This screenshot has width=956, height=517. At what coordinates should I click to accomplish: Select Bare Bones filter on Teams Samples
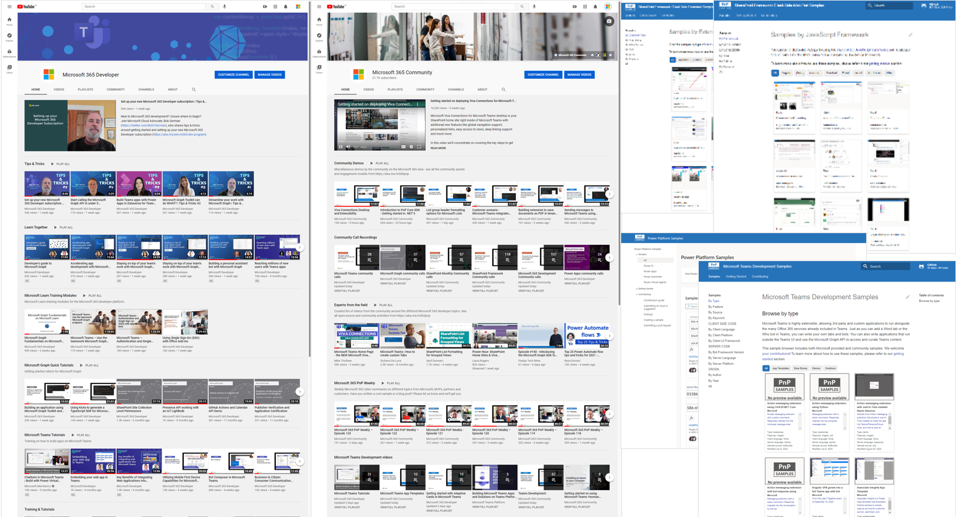(800, 368)
